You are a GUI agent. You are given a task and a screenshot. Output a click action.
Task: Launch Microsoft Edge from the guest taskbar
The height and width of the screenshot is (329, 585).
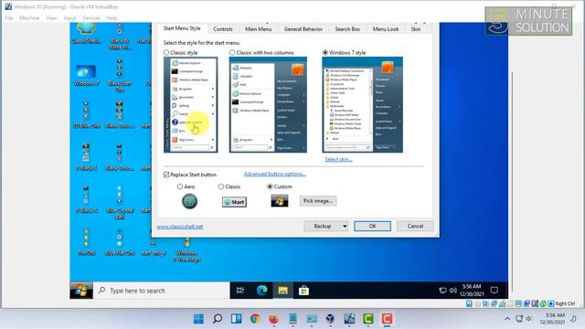262,291
